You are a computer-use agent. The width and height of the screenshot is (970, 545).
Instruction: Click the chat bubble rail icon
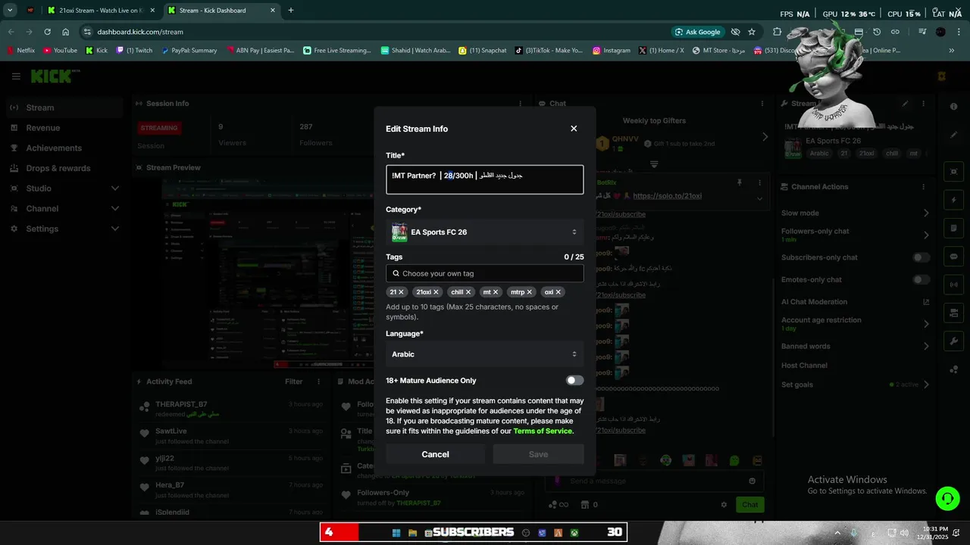click(x=953, y=257)
